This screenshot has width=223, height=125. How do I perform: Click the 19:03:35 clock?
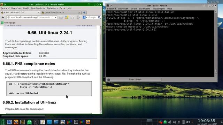(x=207, y=121)
